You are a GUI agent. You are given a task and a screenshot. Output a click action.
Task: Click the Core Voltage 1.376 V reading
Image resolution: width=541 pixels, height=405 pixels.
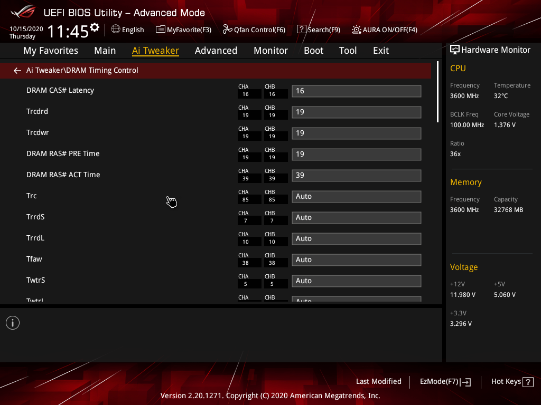(505, 125)
